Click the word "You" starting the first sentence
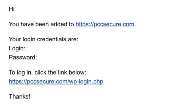 point(14,24)
